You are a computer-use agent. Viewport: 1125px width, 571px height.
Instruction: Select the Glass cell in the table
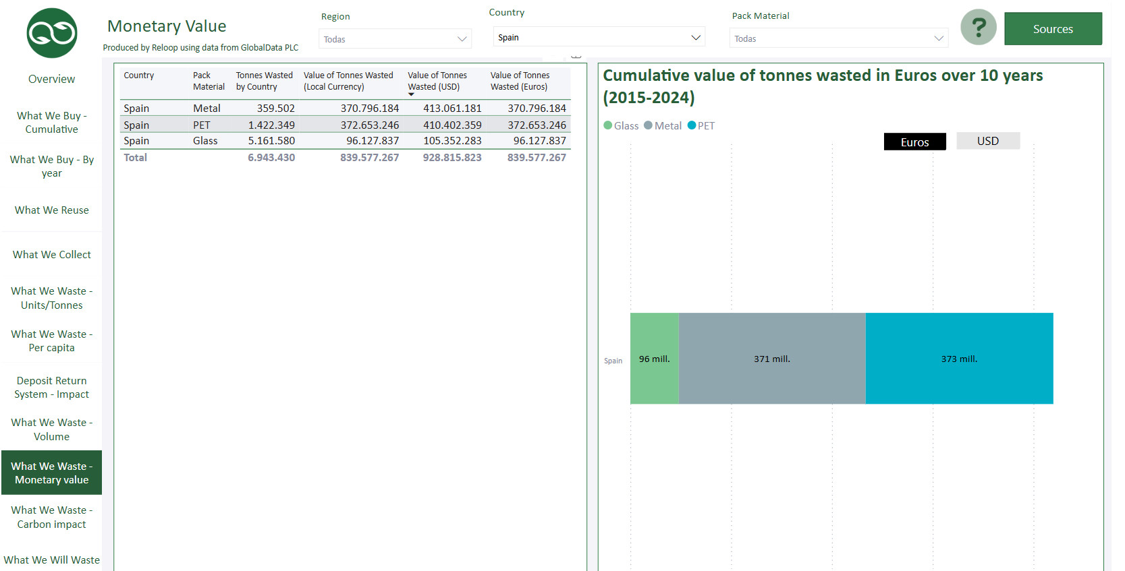[205, 141]
